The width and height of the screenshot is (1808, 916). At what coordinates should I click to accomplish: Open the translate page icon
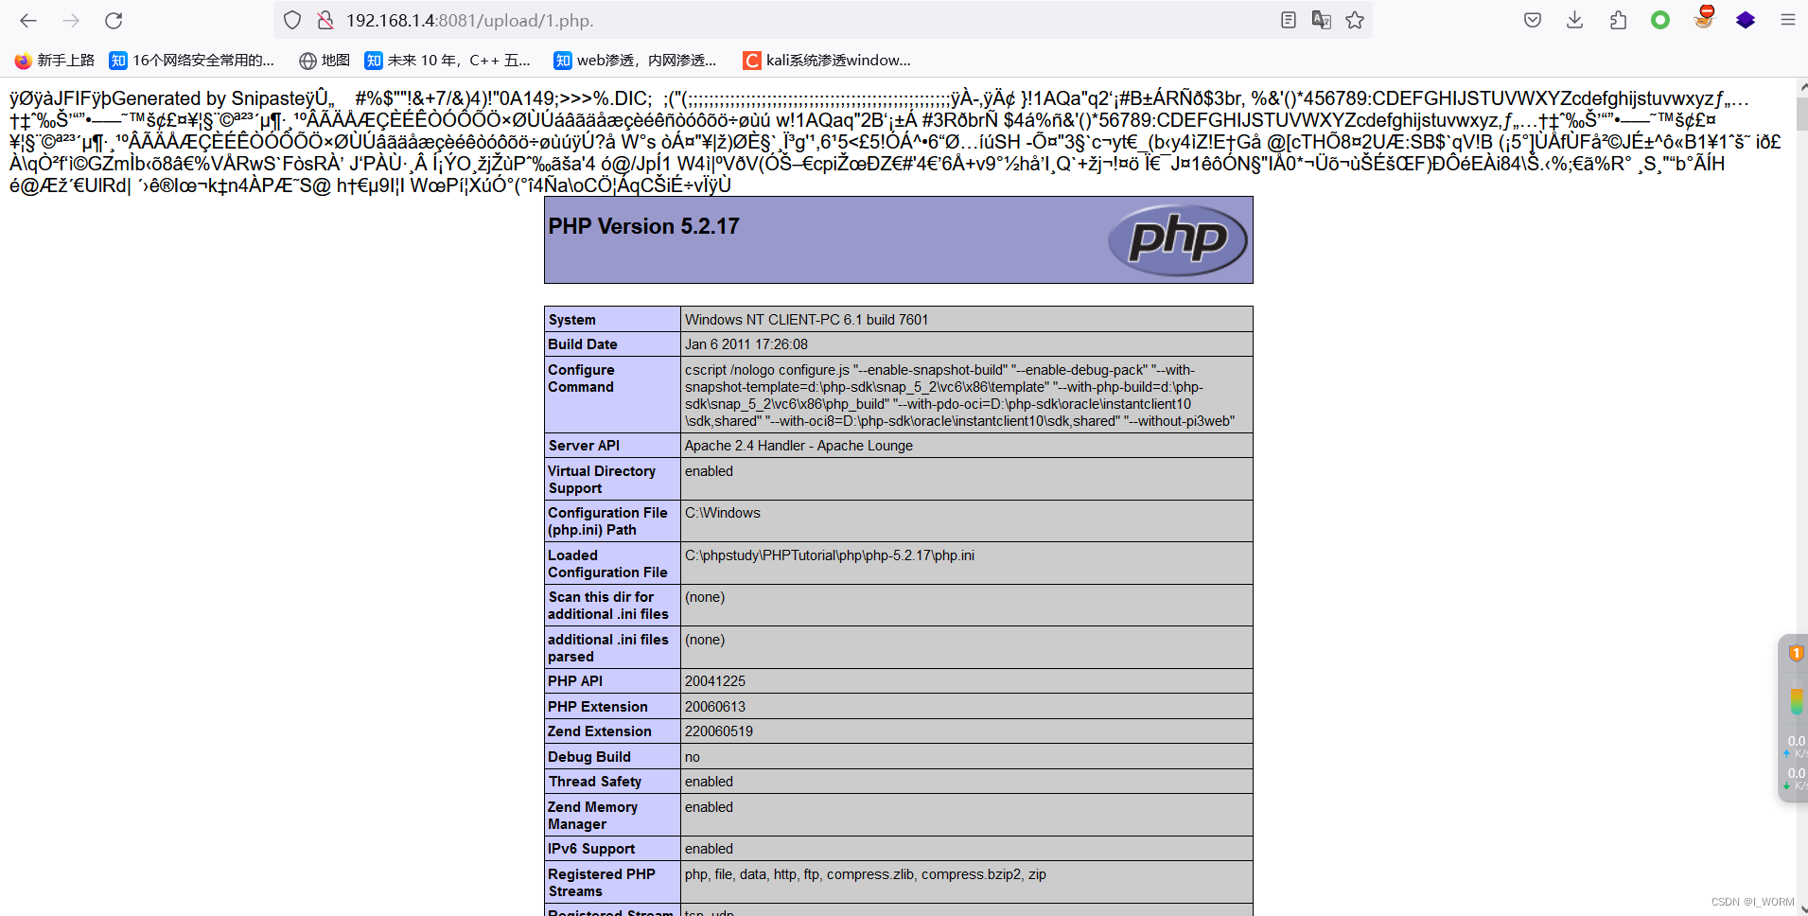[1322, 20]
